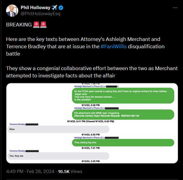
Task: Click the 4:49 PM Feb 28 timestamp
Action: pyautogui.click(x=30, y=172)
